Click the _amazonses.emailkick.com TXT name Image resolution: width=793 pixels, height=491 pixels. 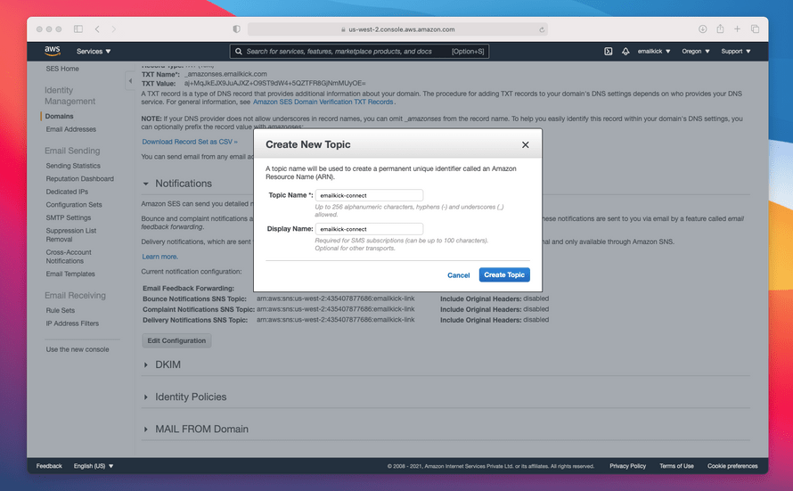click(x=225, y=74)
